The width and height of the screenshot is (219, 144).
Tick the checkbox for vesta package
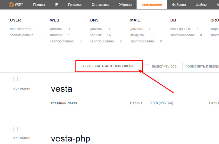pyautogui.click(x=16, y=79)
